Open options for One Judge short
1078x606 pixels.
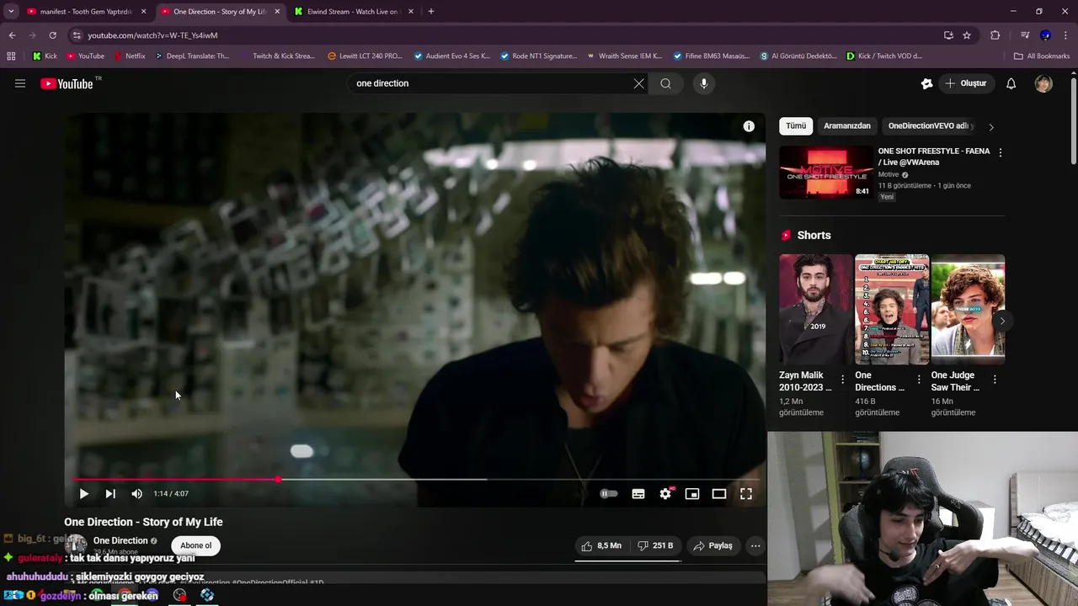click(x=995, y=380)
